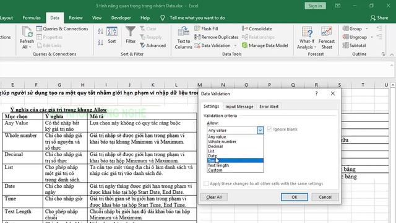This screenshot has height=223, width=396.
Task: Click the formula bar area
Action: [x=194, y=69]
